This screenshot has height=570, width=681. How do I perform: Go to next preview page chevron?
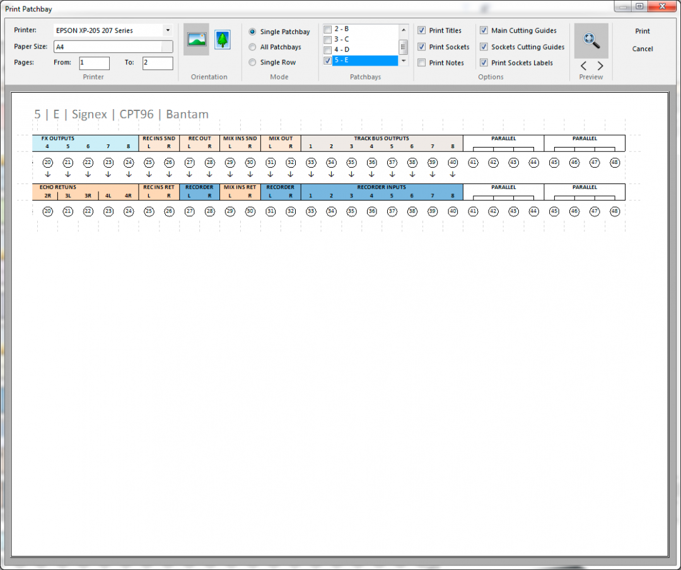600,64
